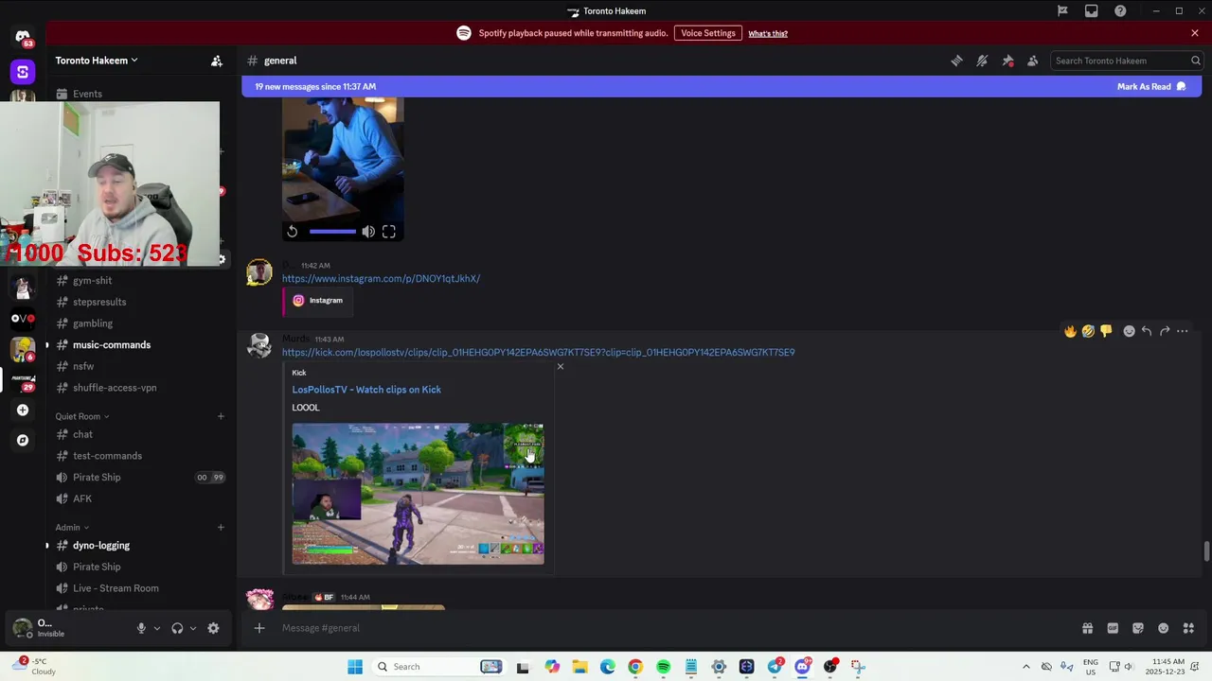The height and width of the screenshot is (681, 1212).
Task: Open the stepsresults channel
Action: [99, 302]
